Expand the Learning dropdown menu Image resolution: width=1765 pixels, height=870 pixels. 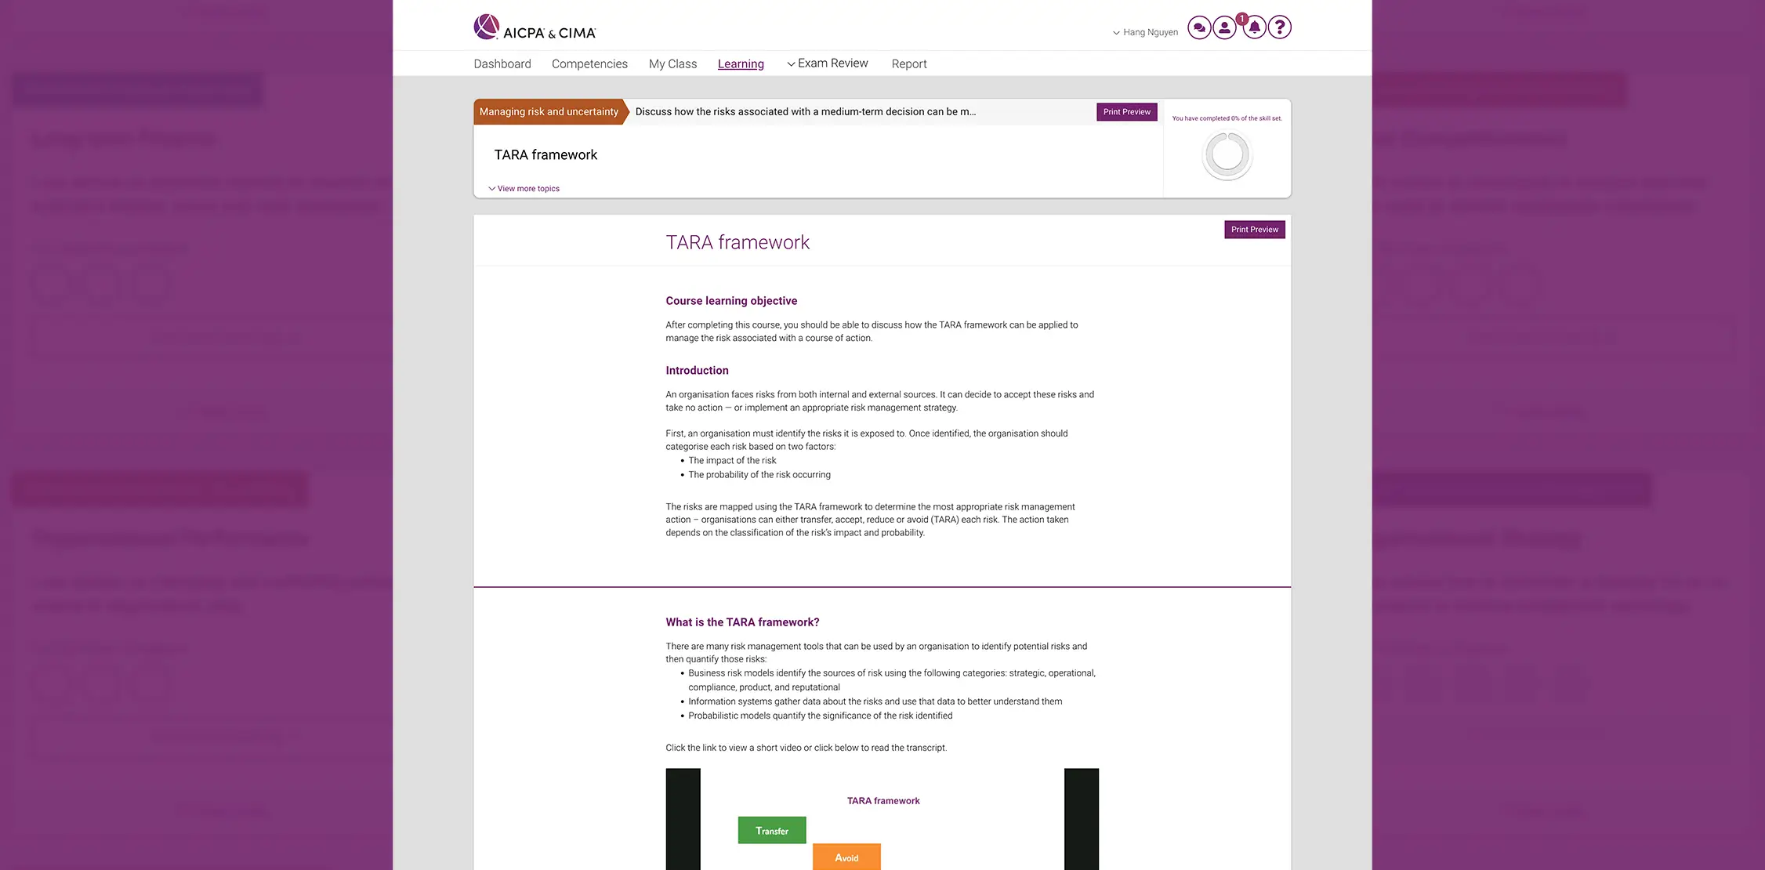pyautogui.click(x=741, y=63)
